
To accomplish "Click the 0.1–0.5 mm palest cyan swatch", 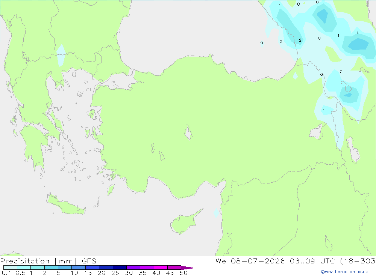I will click(10, 267).
